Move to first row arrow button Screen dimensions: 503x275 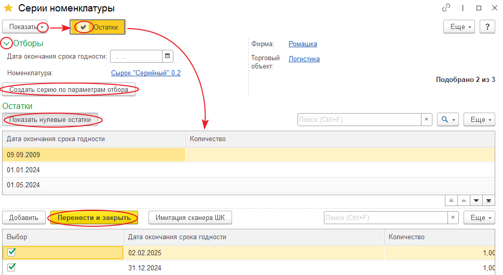pos(451,201)
